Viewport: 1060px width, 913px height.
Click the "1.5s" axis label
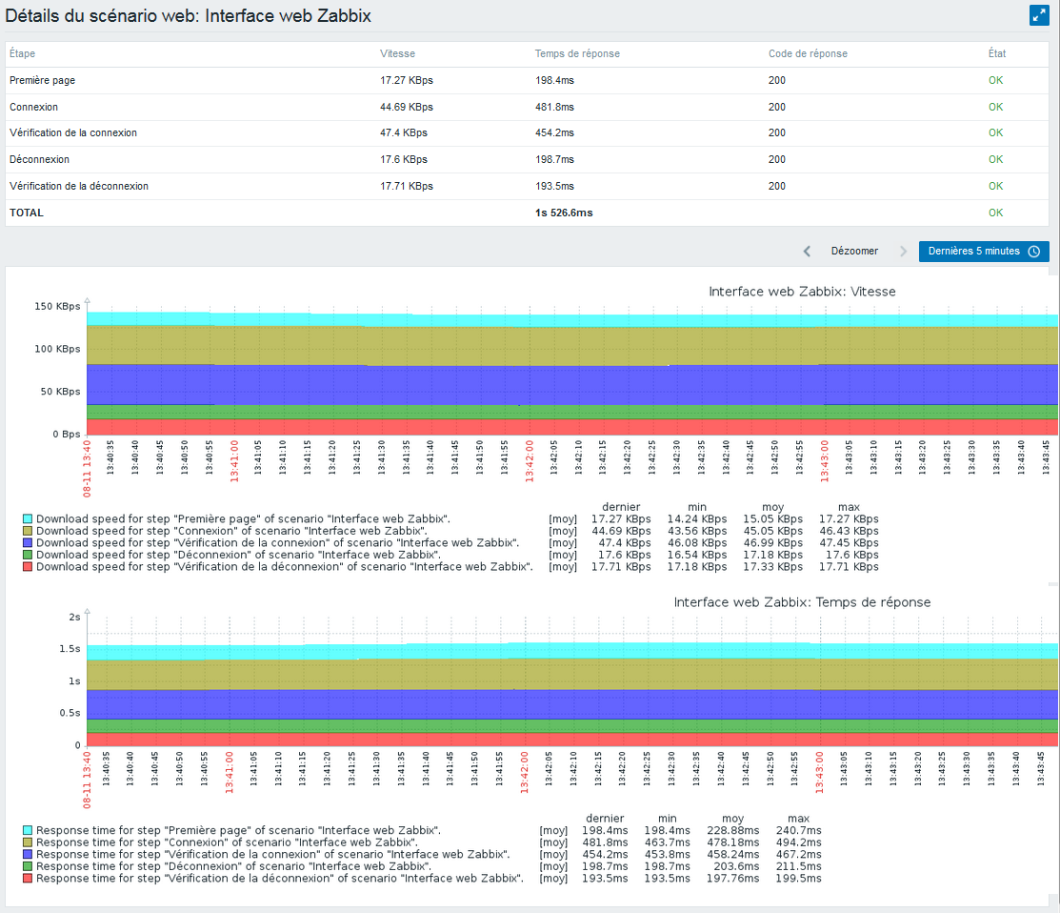[x=70, y=649]
